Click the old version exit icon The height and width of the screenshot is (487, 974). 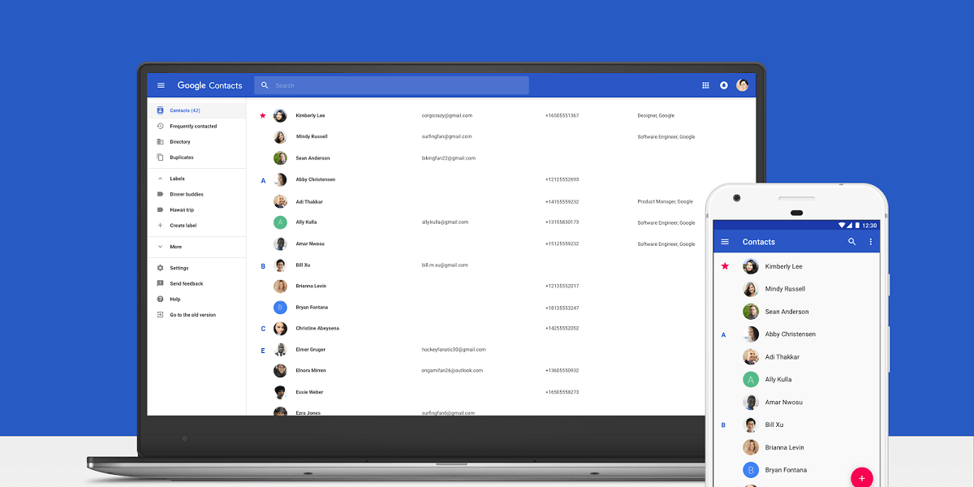point(160,315)
